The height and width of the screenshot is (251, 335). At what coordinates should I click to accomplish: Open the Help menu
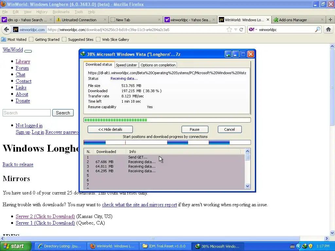(92, 12)
